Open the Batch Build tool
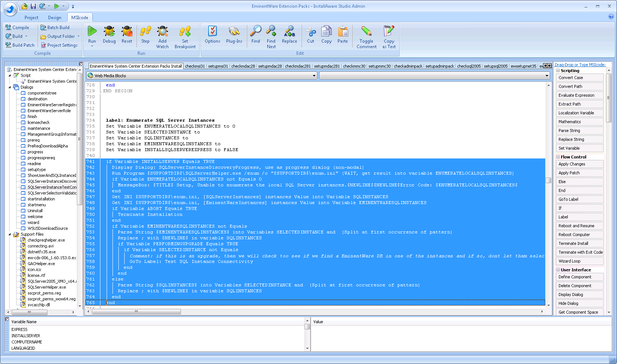617x364 pixels. pos(55,28)
